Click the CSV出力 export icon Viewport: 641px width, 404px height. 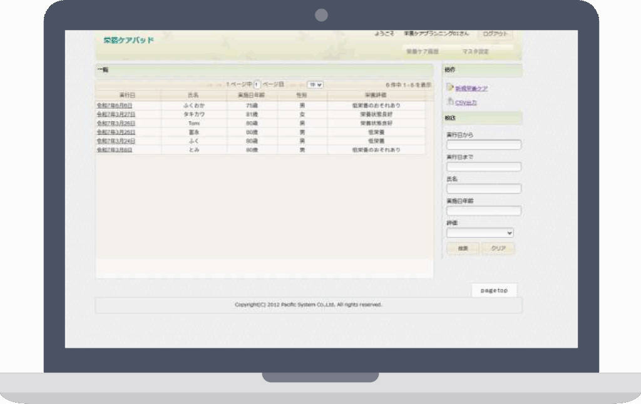coord(450,101)
